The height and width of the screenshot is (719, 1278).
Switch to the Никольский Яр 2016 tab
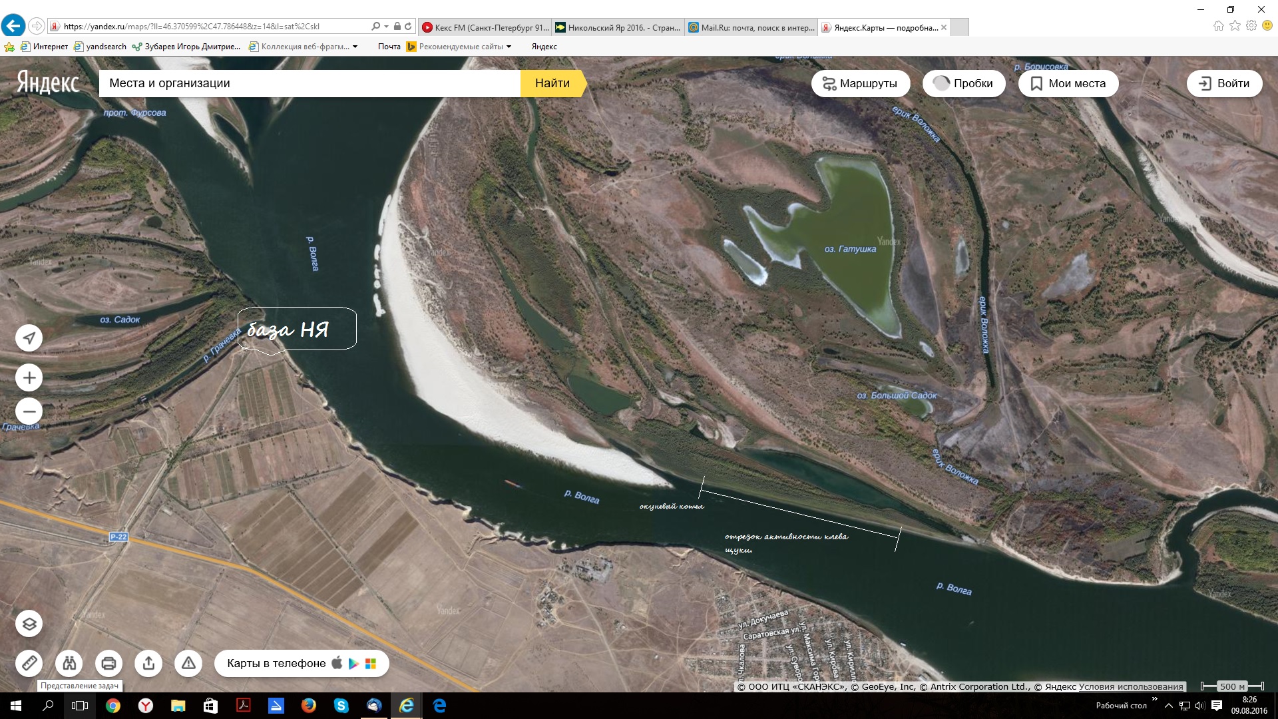(x=618, y=27)
